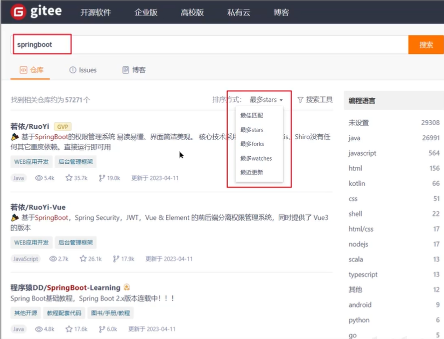Click the star icon on SpringBoot-Learning
The height and width of the screenshot is (339, 444).
coord(69,329)
